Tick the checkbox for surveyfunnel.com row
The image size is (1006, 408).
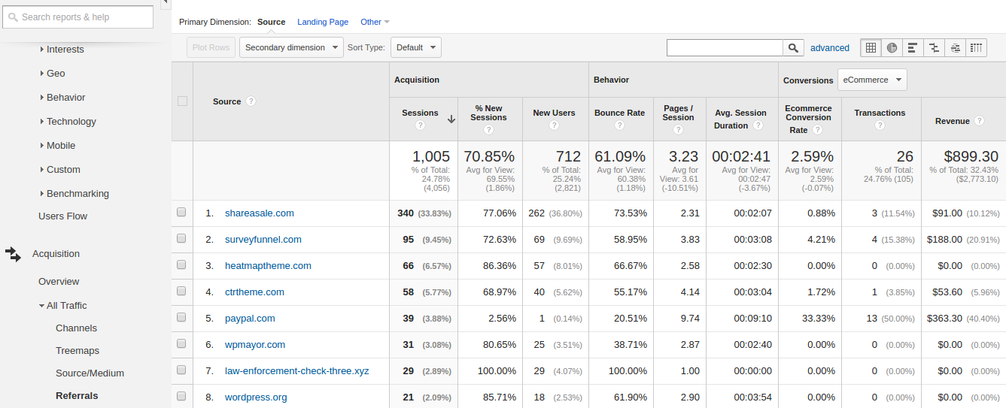pos(181,239)
